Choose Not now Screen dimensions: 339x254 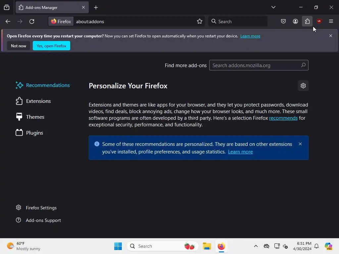click(x=19, y=46)
